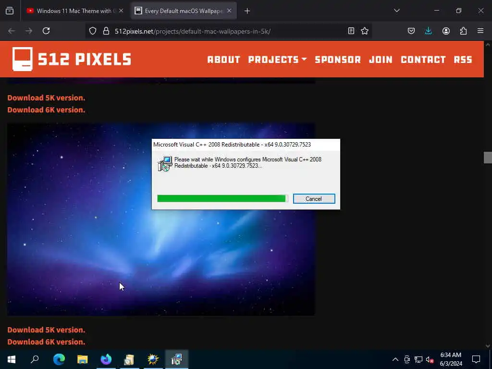Viewport: 492px width, 369px height.
Task: Click the scrollbar up arrow
Action: click(488, 45)
